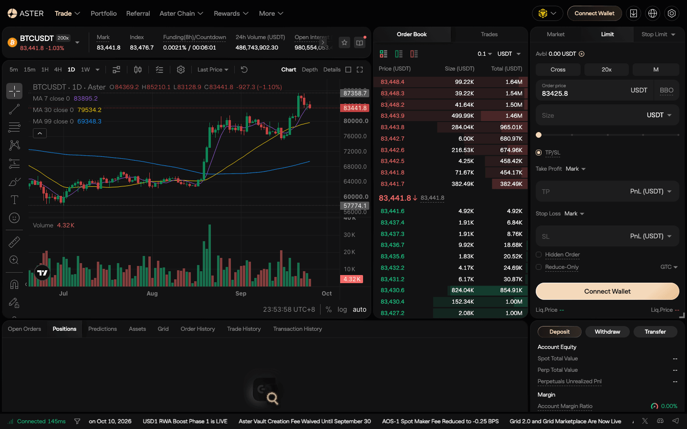This screenshot has height=429, width=687.
Task: Click the zoom in chart tool
Action: pyautogui.click(x=14, y=260)
